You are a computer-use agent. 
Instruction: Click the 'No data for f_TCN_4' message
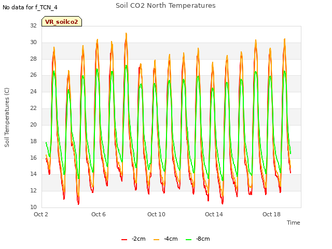pos(30,7)
